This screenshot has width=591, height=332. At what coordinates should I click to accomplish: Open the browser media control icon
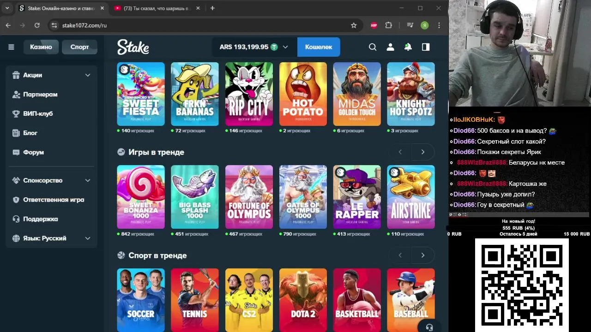[x=410, y=25]
